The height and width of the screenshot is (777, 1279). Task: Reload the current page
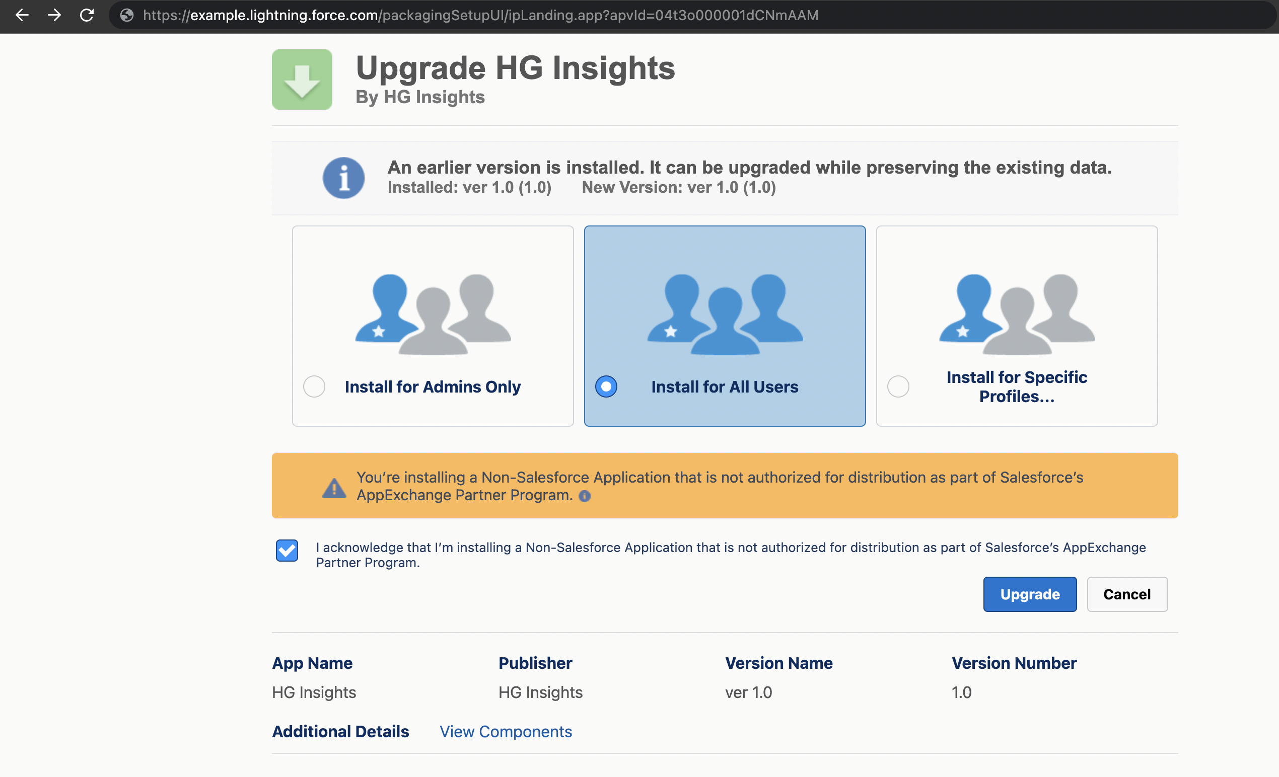(87, 15)
